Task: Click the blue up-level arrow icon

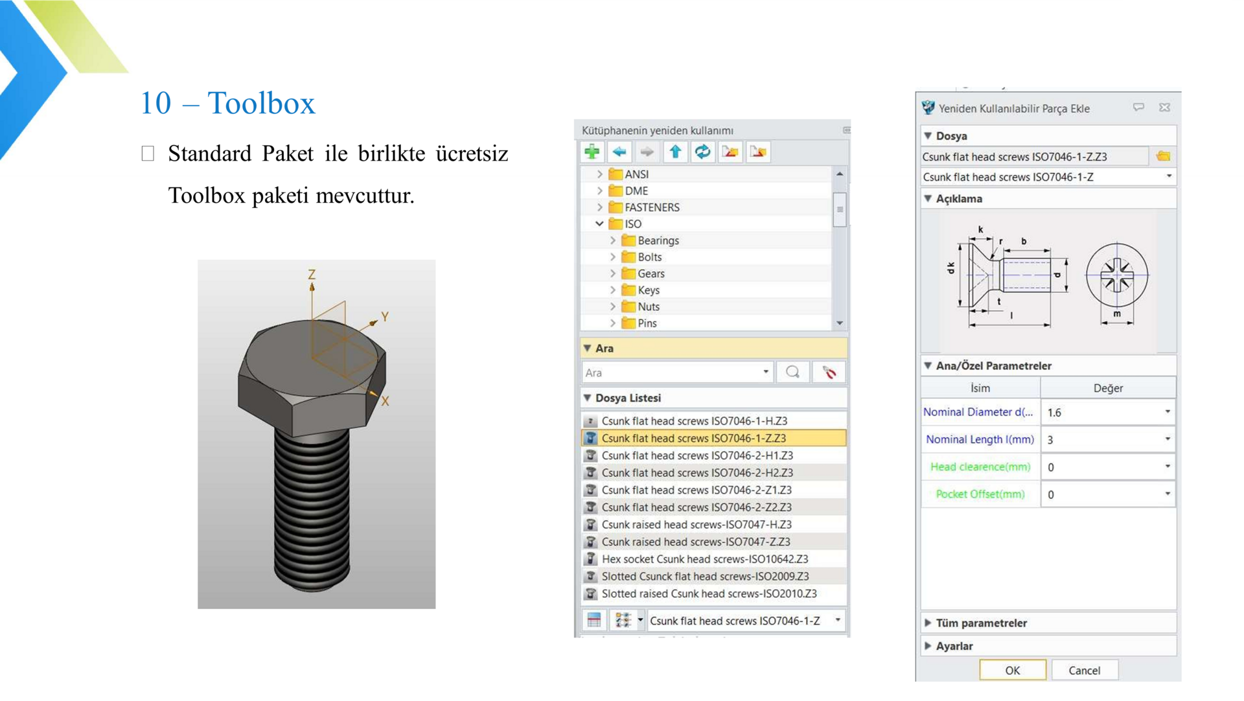Action: click(x=675, y=152)
